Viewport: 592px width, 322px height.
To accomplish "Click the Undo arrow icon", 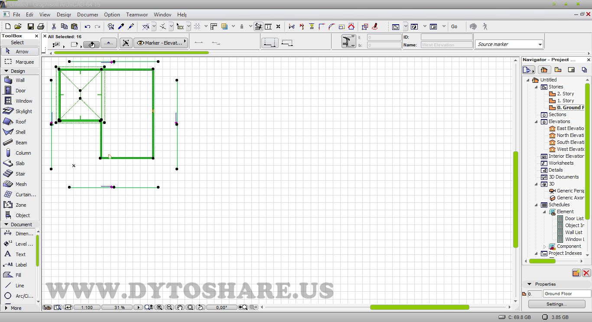I will (87, 26).
